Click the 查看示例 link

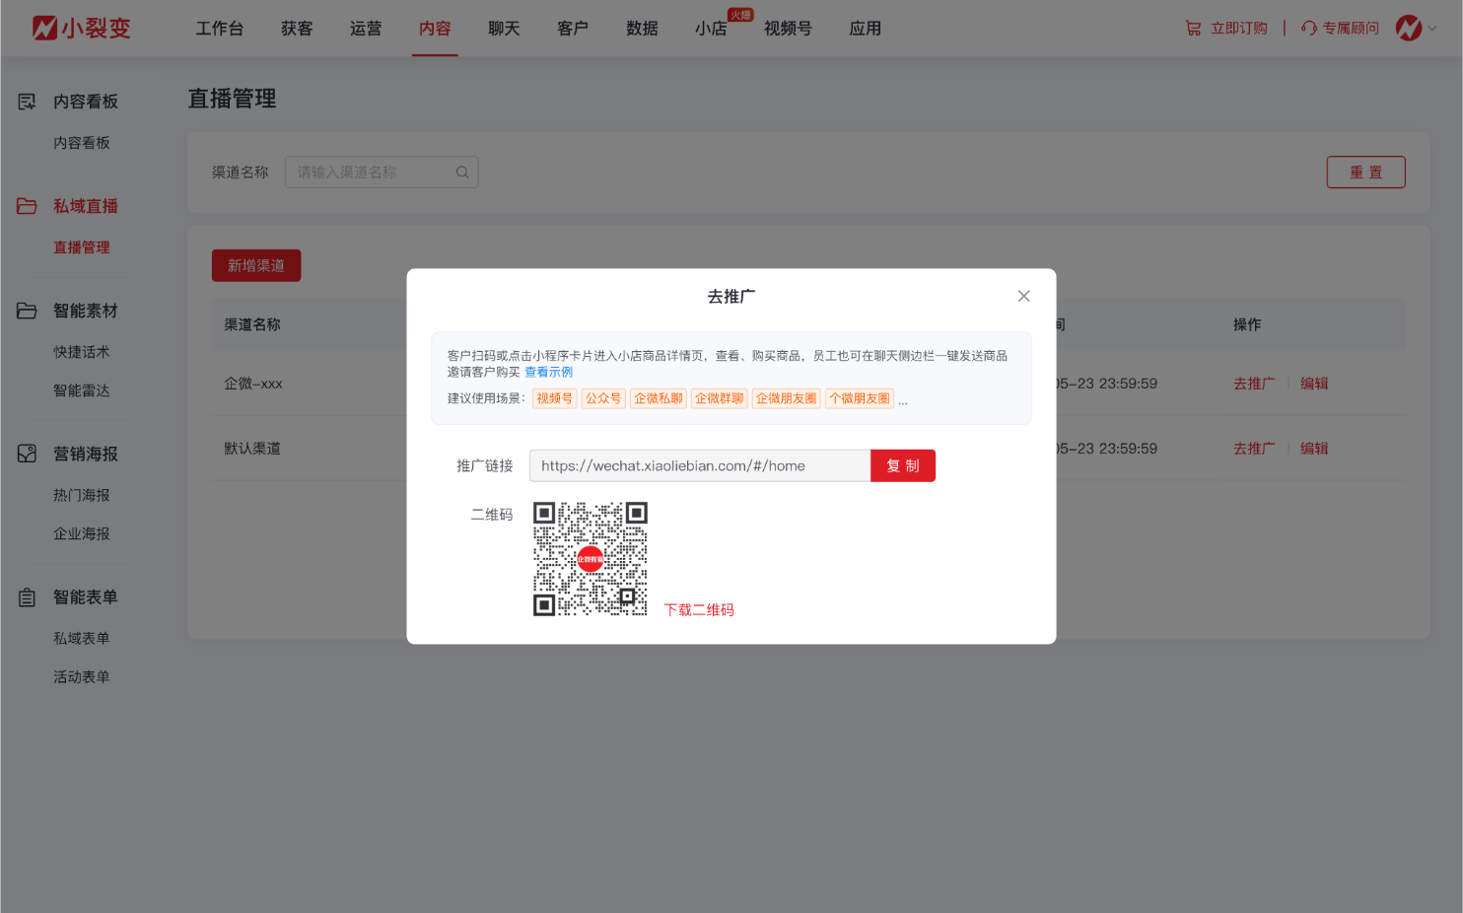(548, 372)
